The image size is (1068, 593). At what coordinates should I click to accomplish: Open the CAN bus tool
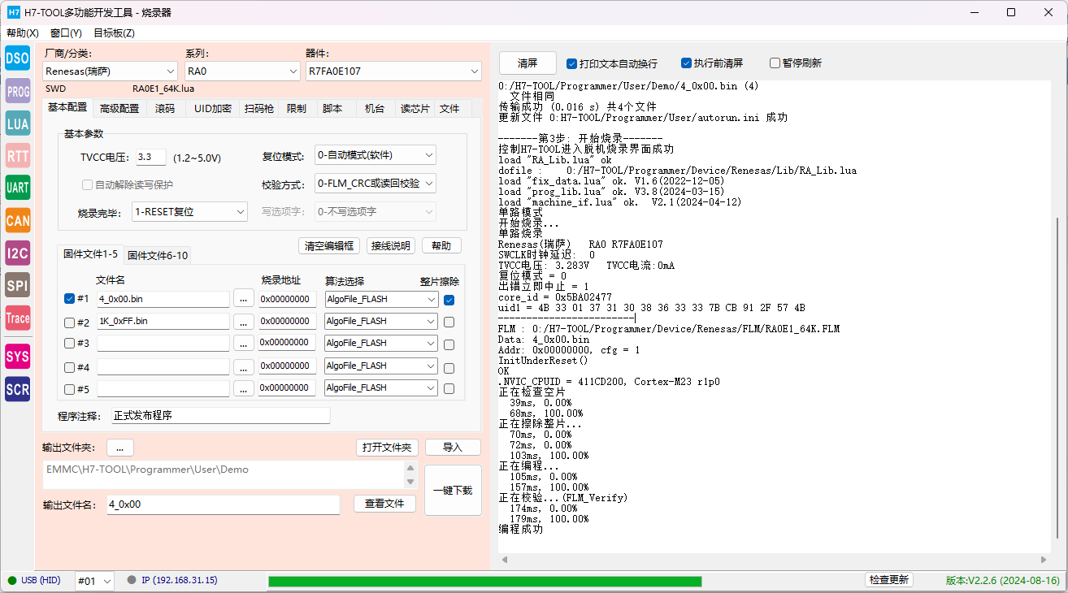(17, 220)
